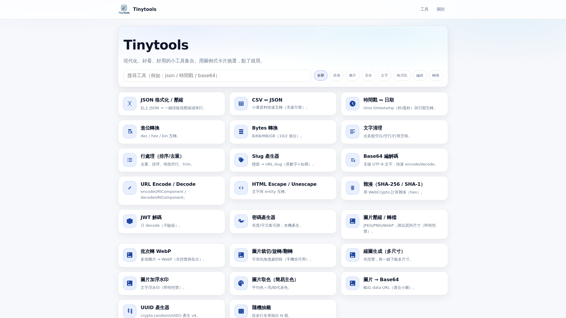This screenshot has height=318, width=566.
Task: Open the Bytes 轉換 tool title
Action: click(x=265, y=128)
